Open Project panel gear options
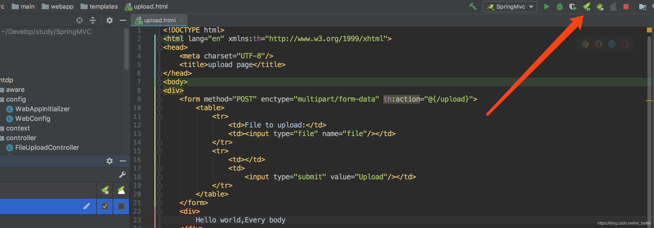 coord(110,20)
